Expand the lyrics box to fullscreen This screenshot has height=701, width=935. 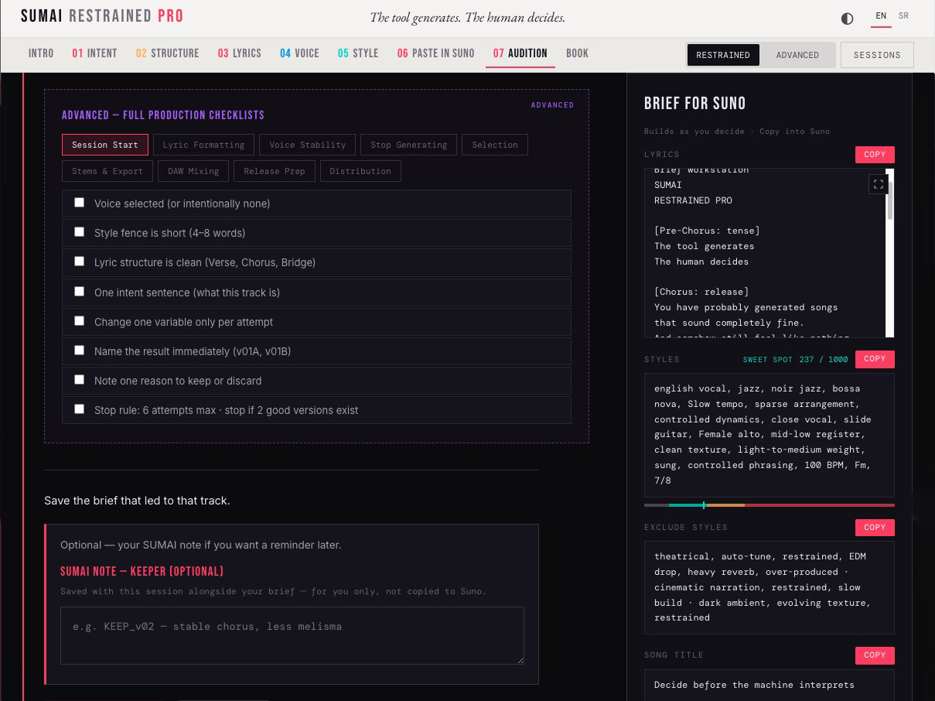878,184
